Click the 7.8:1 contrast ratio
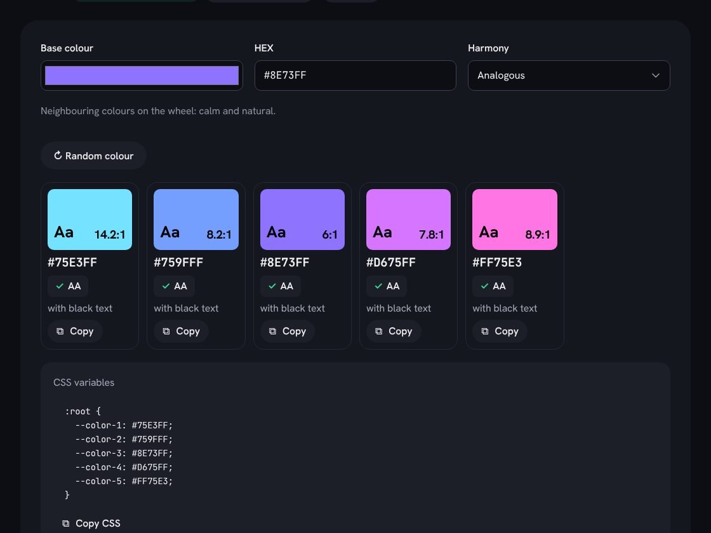Image resolution: width=711 pixels, height=533 pixels. pyautogui.click(x=432, y=235)
